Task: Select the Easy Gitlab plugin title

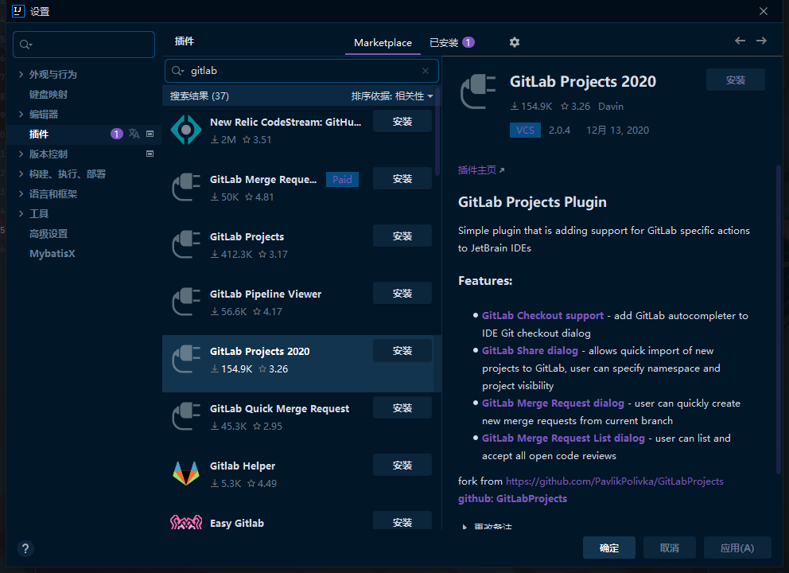Action: (x=236, y=523)
